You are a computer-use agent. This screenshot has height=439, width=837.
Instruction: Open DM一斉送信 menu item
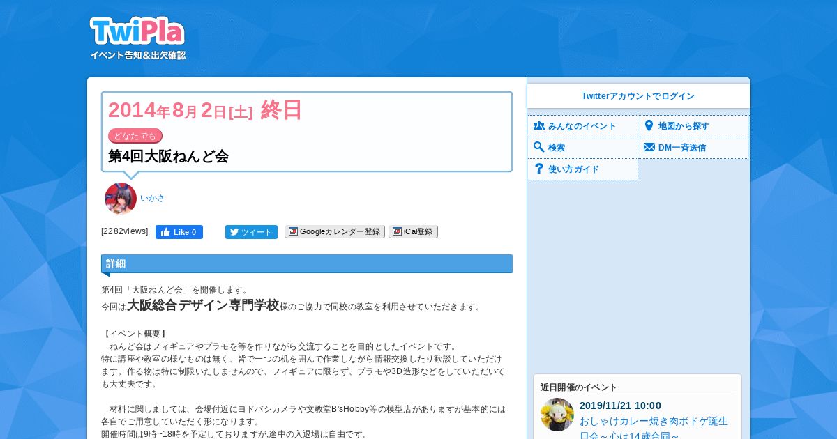coord(693,148)
